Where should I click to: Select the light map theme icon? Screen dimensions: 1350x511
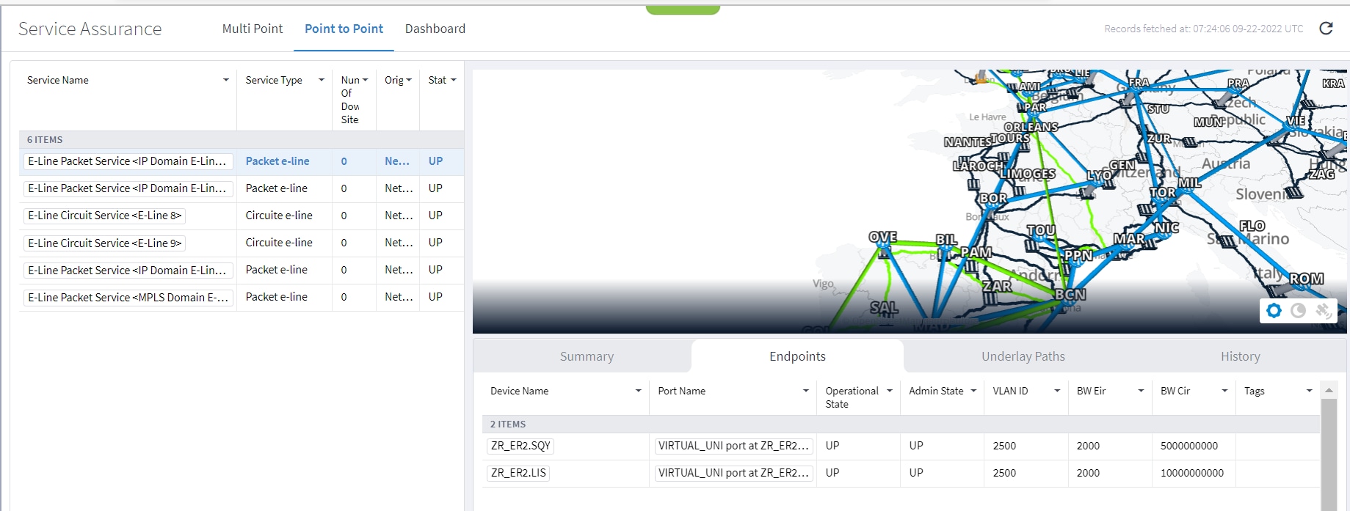pos(1274,311)
